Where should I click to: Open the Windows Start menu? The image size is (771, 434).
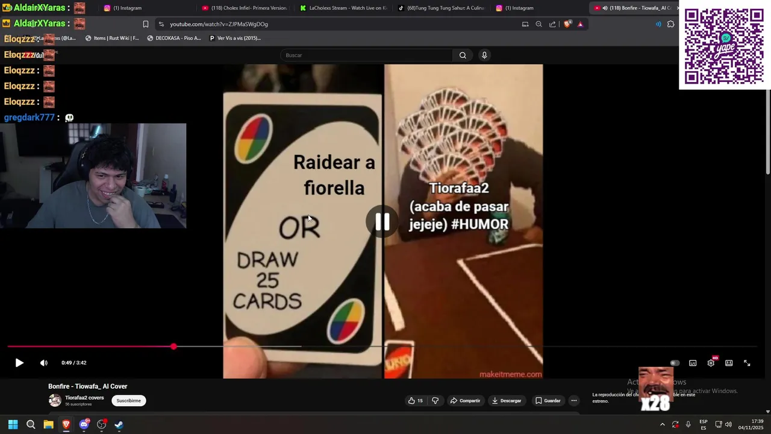13,424
